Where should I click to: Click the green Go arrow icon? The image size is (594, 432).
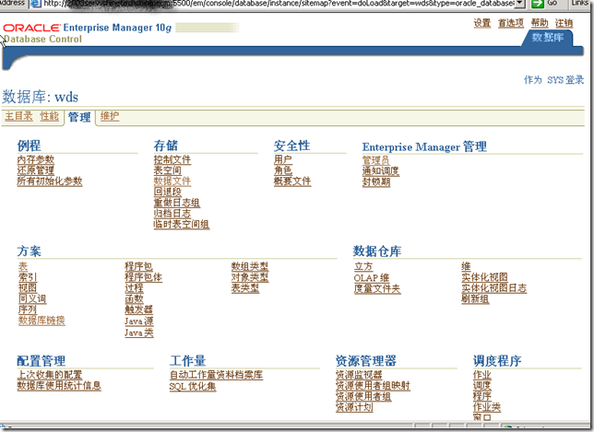click(x=537, y=4)
